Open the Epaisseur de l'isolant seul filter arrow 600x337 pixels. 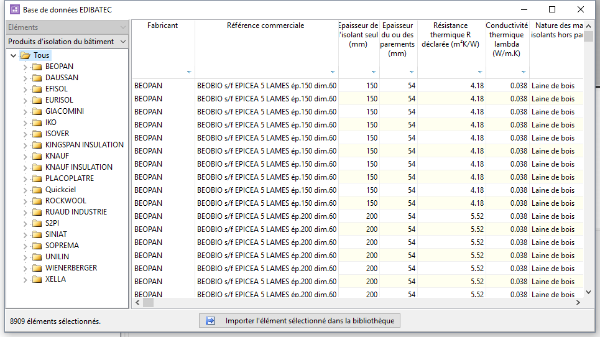(x=374, y=72)
